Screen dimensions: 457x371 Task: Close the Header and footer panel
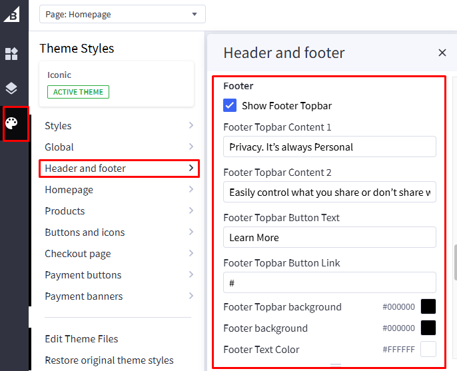coord(442,53)
